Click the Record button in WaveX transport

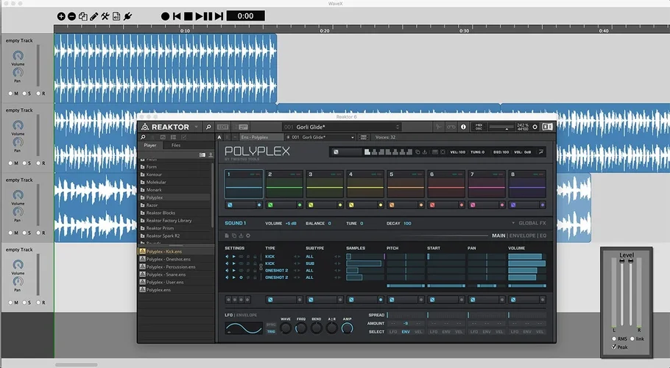click(x=166, y=16)
